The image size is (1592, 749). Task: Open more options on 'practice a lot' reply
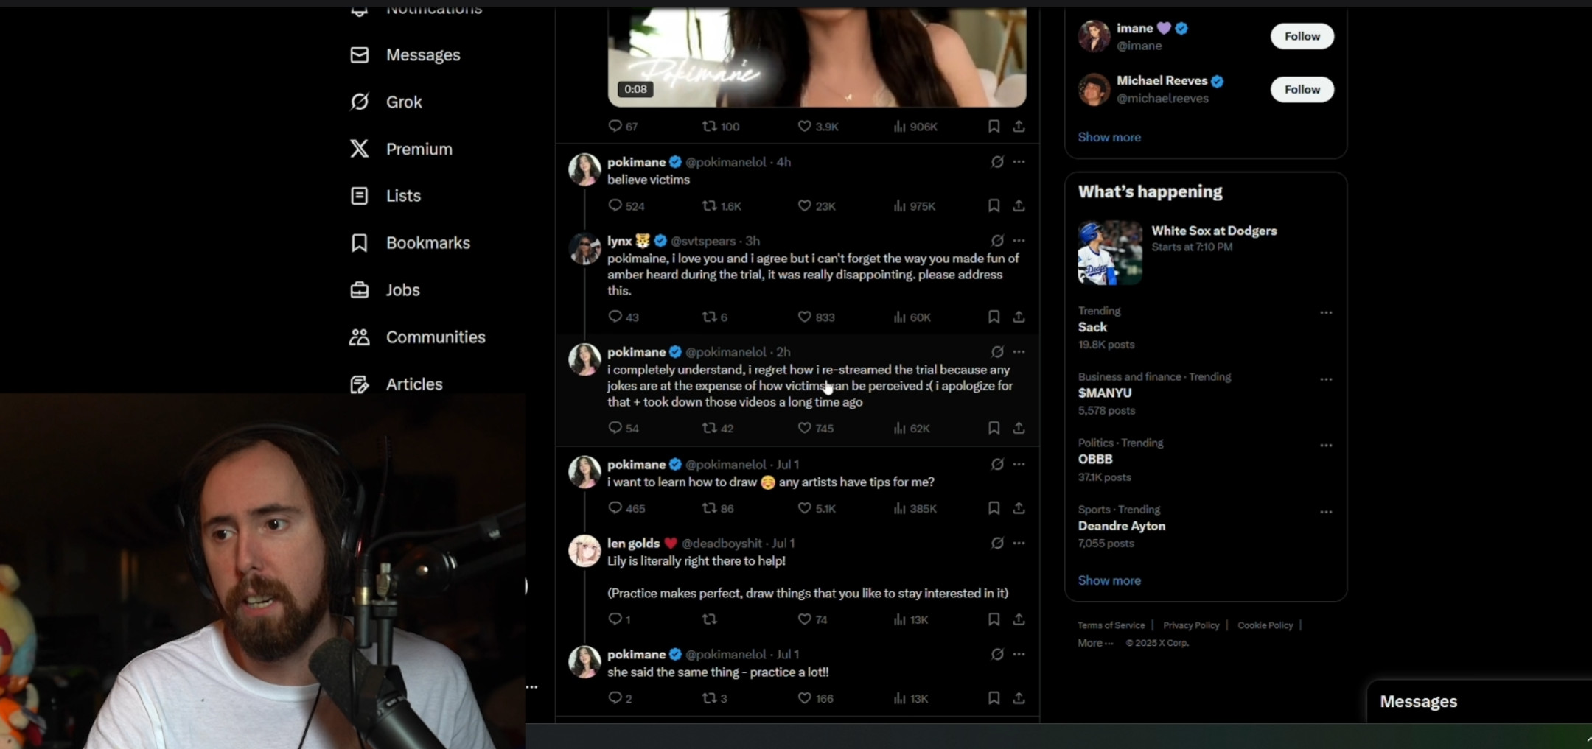pos(1019,655)
